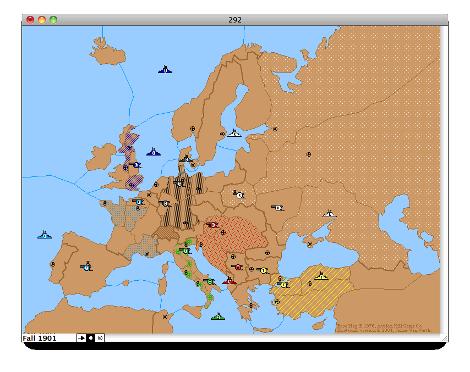The height and width of the screenshot is (372, 470).
Task: Click the Tunis supply center dot
Action: coord(165,317)
